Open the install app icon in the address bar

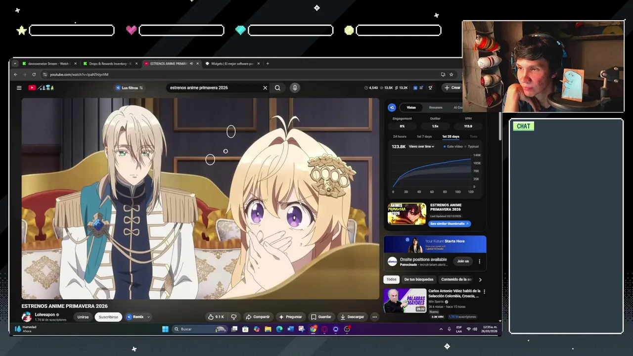[x=443, y=75]
